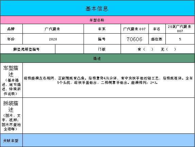The image size is (195, 147).
Task: Select the year cell showing 2020
Action: 53,39
